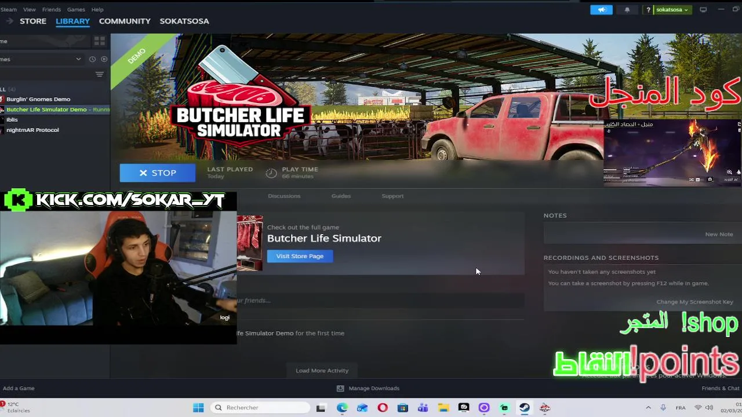
Task: Open the Steam taskbar icon
Action: tap(525, 408)
